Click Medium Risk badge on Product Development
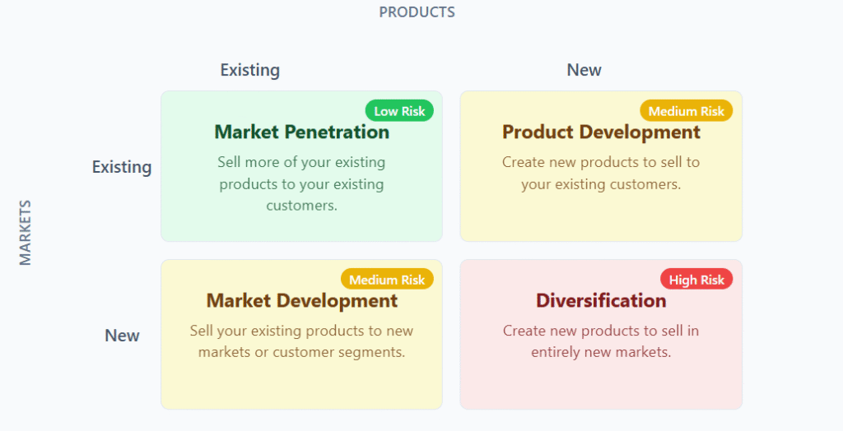 [x=686, y=111]
